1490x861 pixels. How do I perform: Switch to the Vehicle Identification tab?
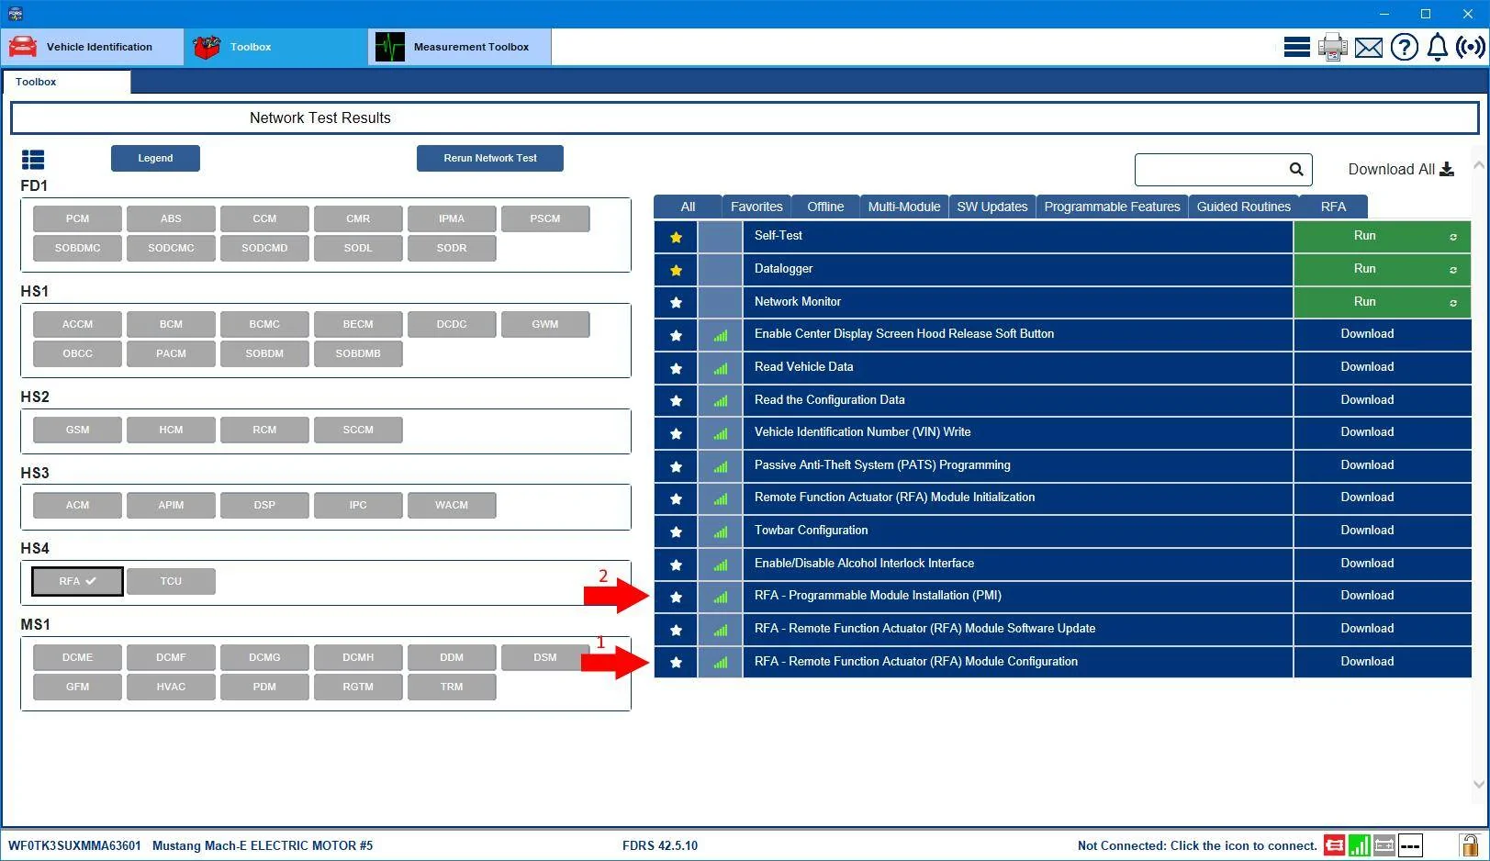click(93, 47)
